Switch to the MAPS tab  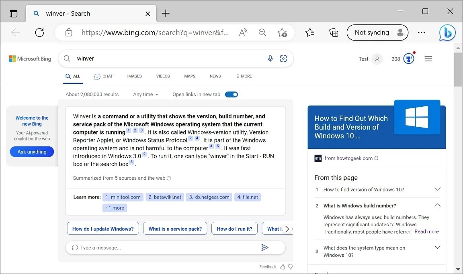tap(190, 76)
